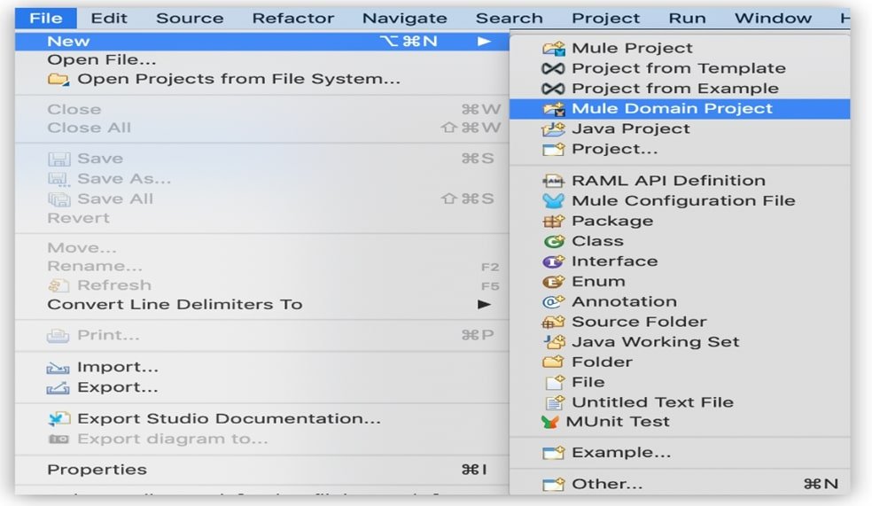Click the Mule Configuration File icon
872x506 pixels.
click(x=553, y=201)
